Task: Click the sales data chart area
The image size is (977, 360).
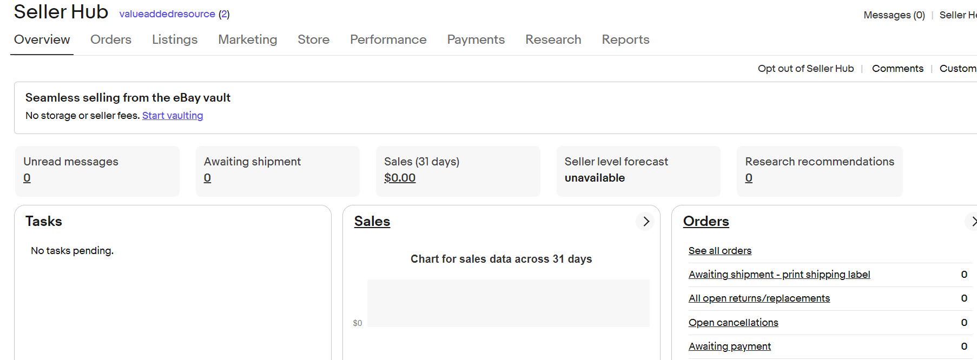Action: click(508, 303)
